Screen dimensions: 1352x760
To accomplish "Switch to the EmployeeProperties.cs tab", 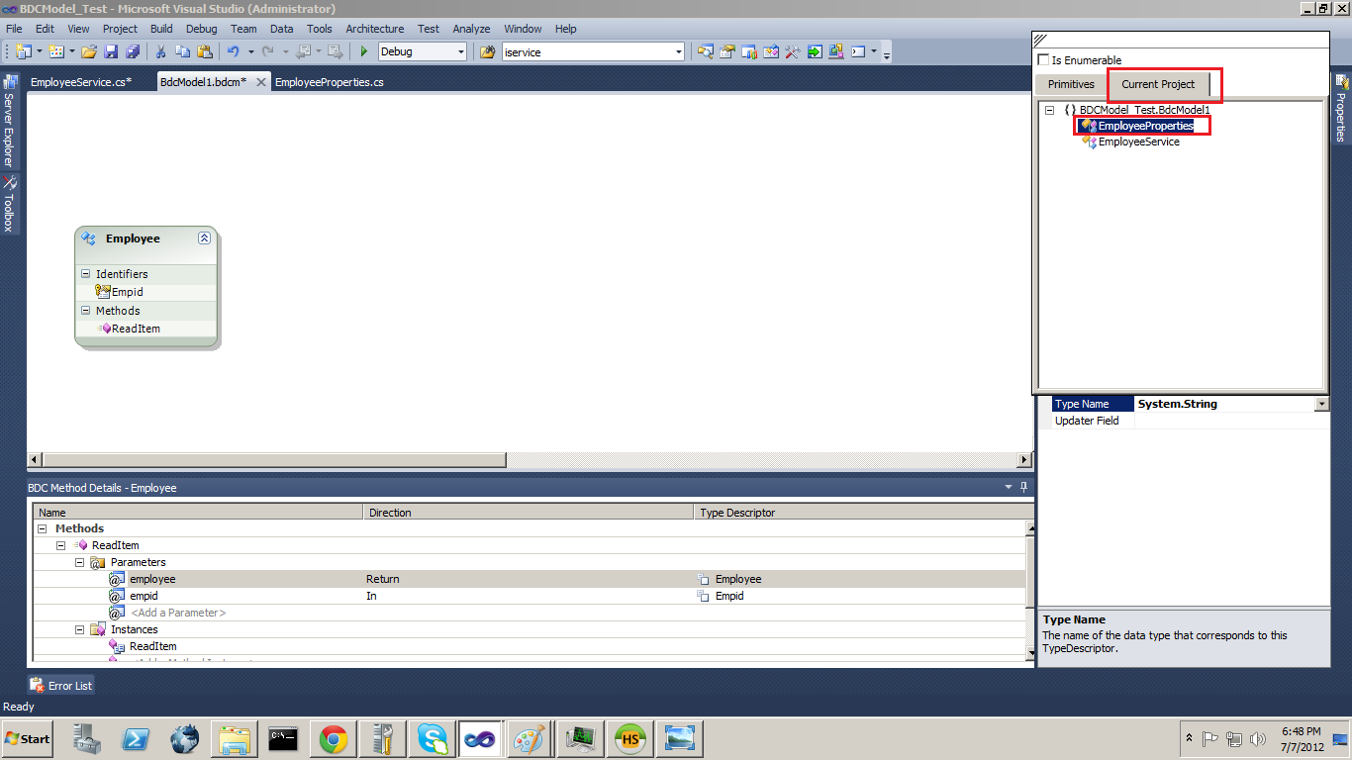I will click(330, 82).
